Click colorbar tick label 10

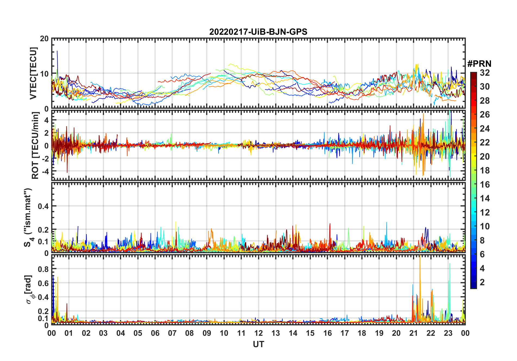[485, 226]
